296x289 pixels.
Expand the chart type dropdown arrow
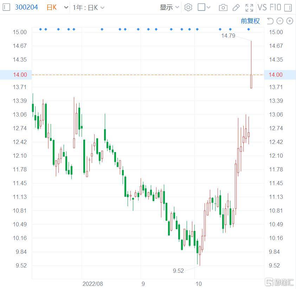click(x=66, y=7)
